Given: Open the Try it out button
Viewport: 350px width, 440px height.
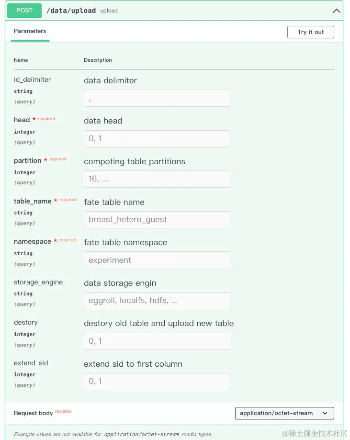Looking at the screenshot, I should pos(310,32).
